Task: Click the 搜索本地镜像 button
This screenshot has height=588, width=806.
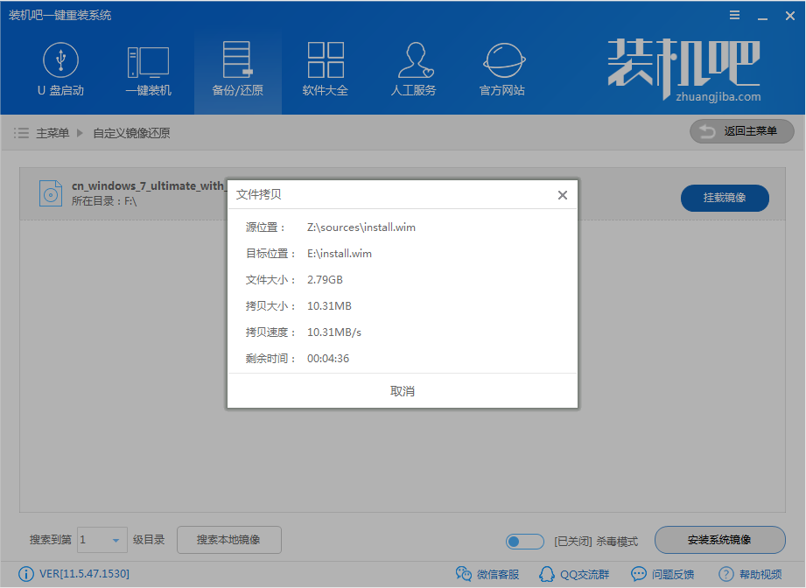Action: [229, 541]
